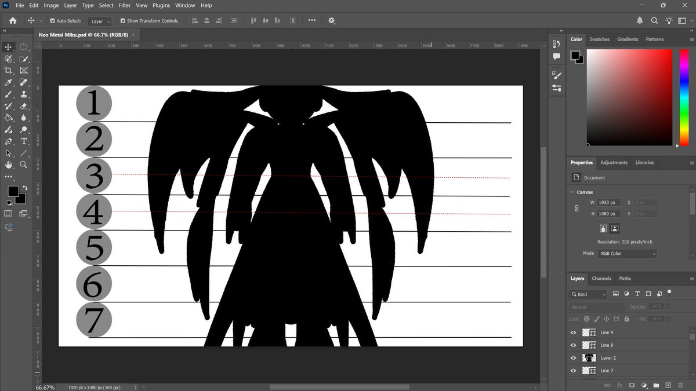696x391 pixels.
Task: Switch to the Swatches tab
Action: [x=599, y=39]
